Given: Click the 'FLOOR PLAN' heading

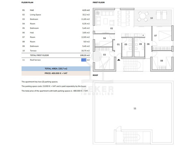Looking at the screenshot, I should [27, 2].
